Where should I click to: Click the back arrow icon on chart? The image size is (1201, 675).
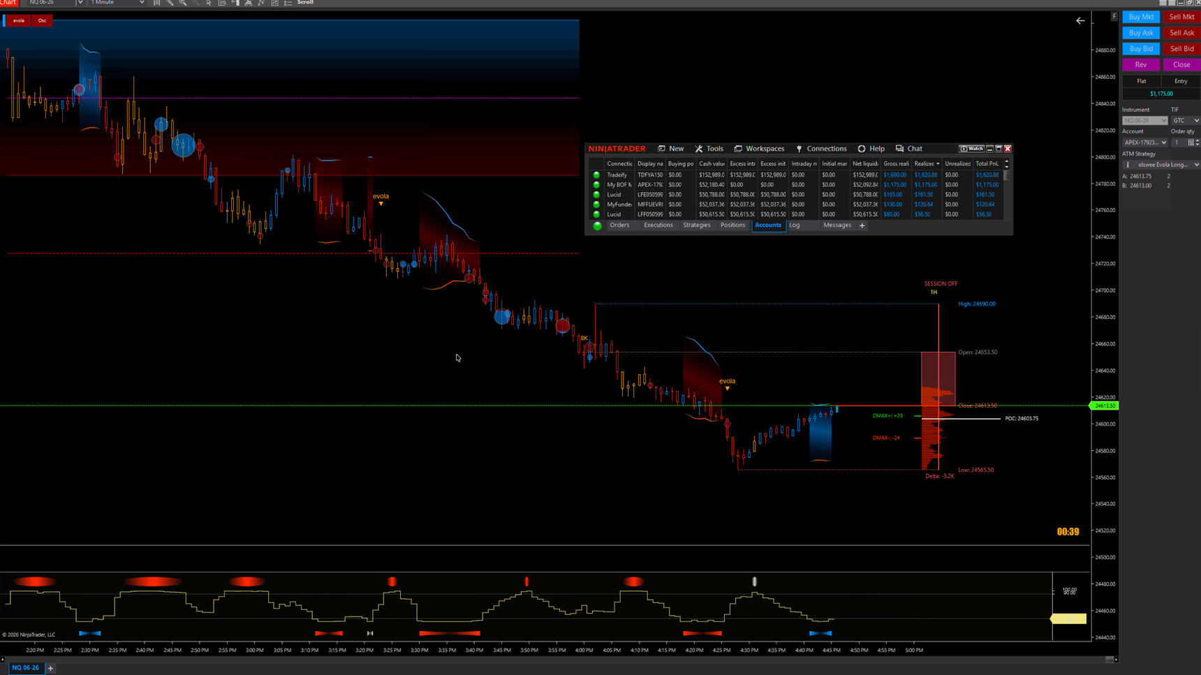(1080, 21)
